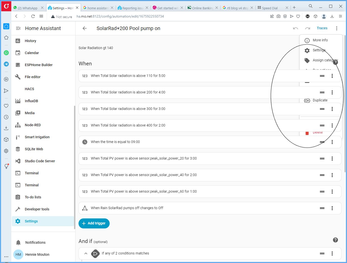Open options for the above 400 trigger

[332, 125]
